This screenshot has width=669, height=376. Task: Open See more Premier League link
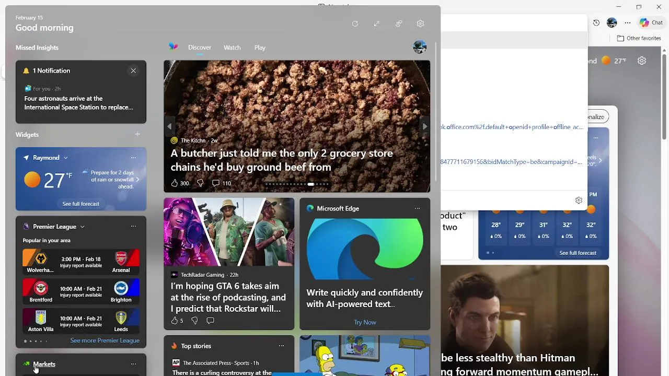(x=105, y=340)
